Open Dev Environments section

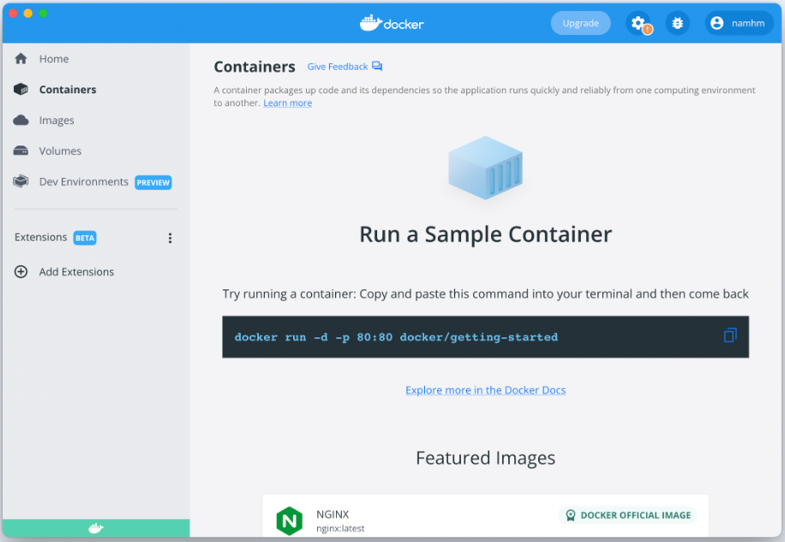84,182
